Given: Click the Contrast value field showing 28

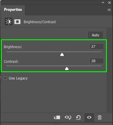Looking at the screenshot, I should coord(97,61).
